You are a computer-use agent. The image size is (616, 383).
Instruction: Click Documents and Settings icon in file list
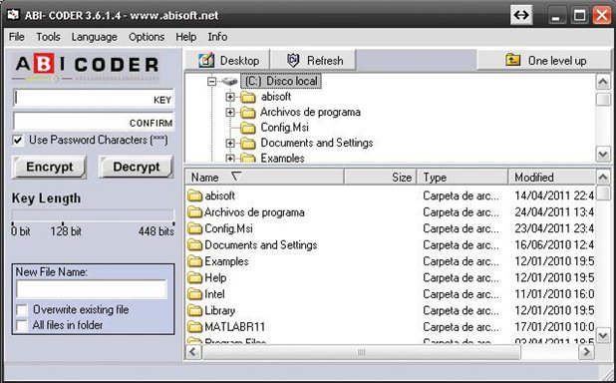click(194, 244)
